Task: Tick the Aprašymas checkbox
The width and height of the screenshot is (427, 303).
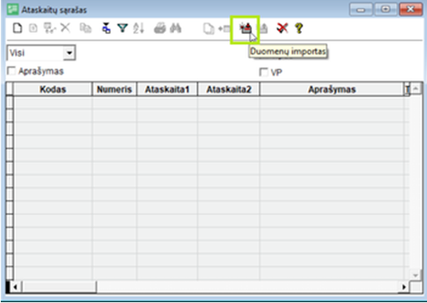Action: 11,71
